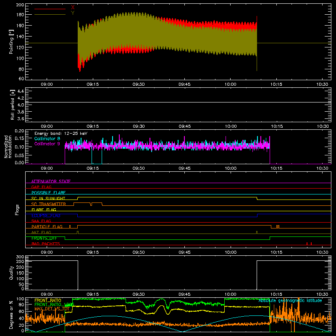
Task: Select the AAZ_FLAG label
Action: [x=41, y=232]
